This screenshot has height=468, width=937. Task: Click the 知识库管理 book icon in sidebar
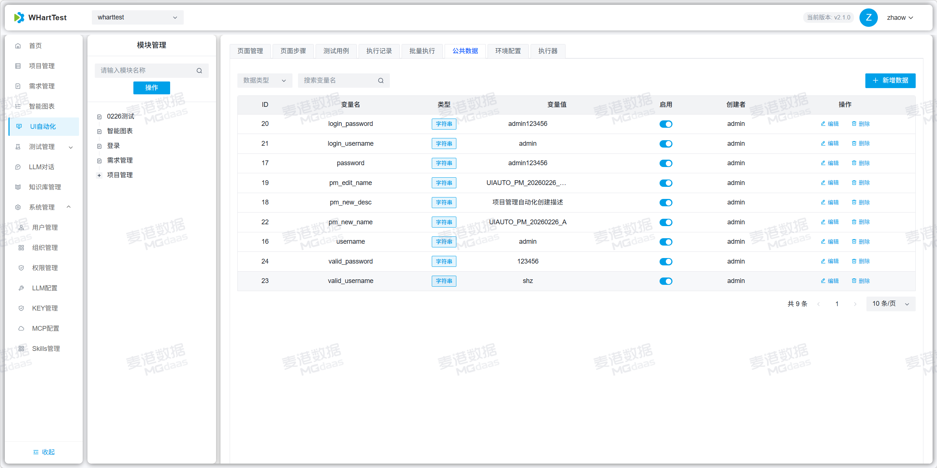point(18,187)
